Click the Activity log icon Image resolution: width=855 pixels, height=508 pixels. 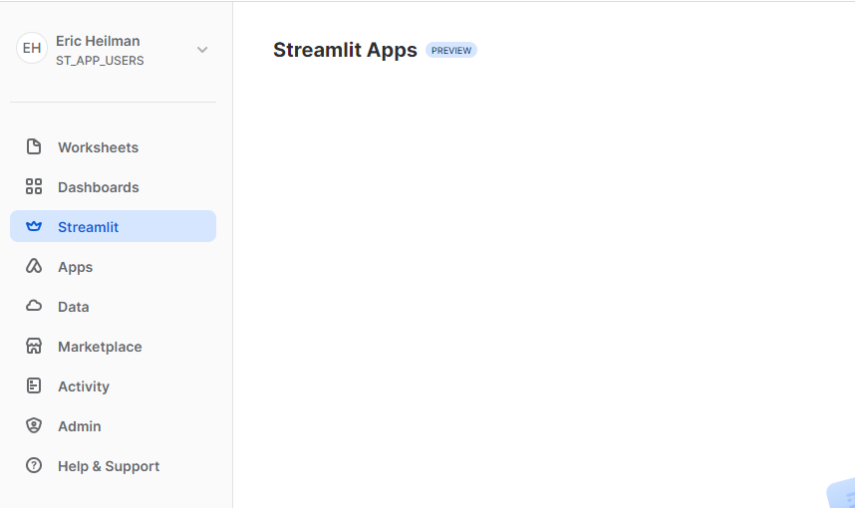(x=34, y=386)
